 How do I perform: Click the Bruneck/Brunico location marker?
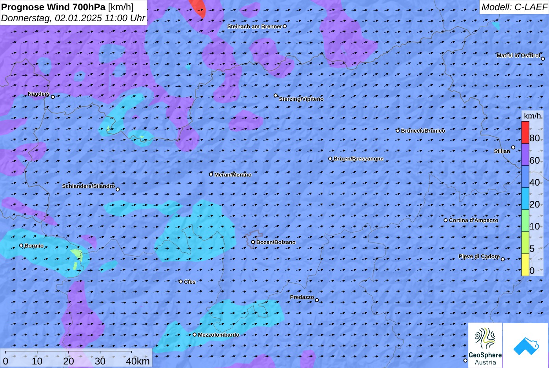(x=398, y=131)
